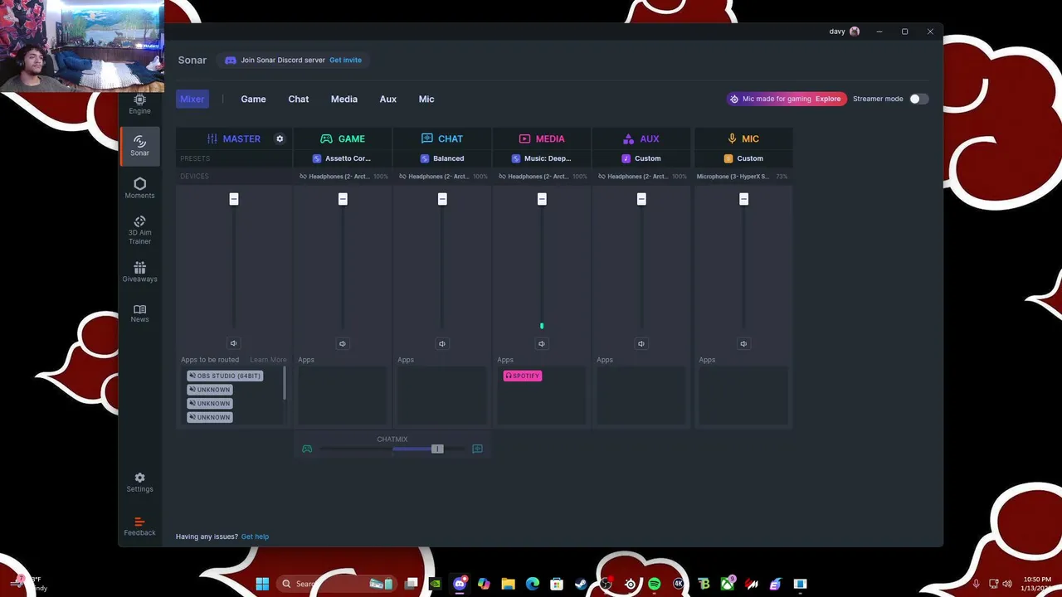This screenshot has height=597, width=1062.
Task: Open the News section
Action: (139, 313)
